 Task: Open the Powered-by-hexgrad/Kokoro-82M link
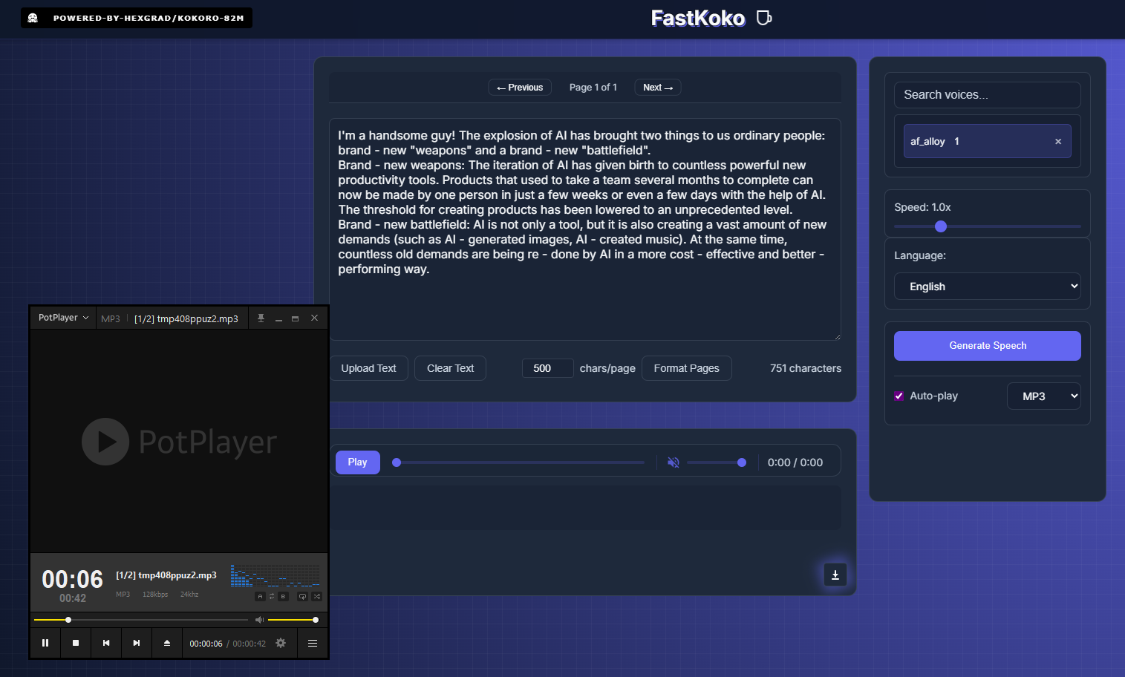point(137,18)
